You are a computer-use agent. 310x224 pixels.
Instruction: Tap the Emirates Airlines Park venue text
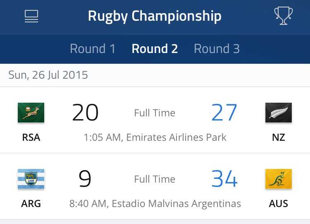[176, 137]
